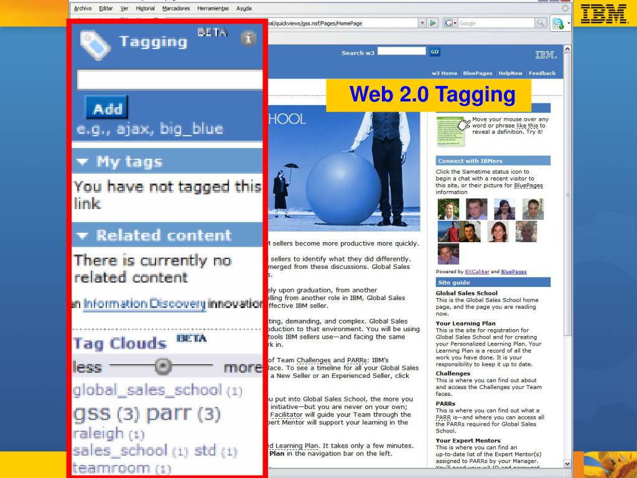Click the 'Challenges' site guide heading
Screen dimensions: 637x478
tap(453, 373)
